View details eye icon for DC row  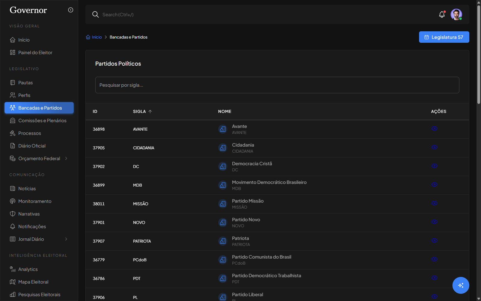click(x=434, y=166)
